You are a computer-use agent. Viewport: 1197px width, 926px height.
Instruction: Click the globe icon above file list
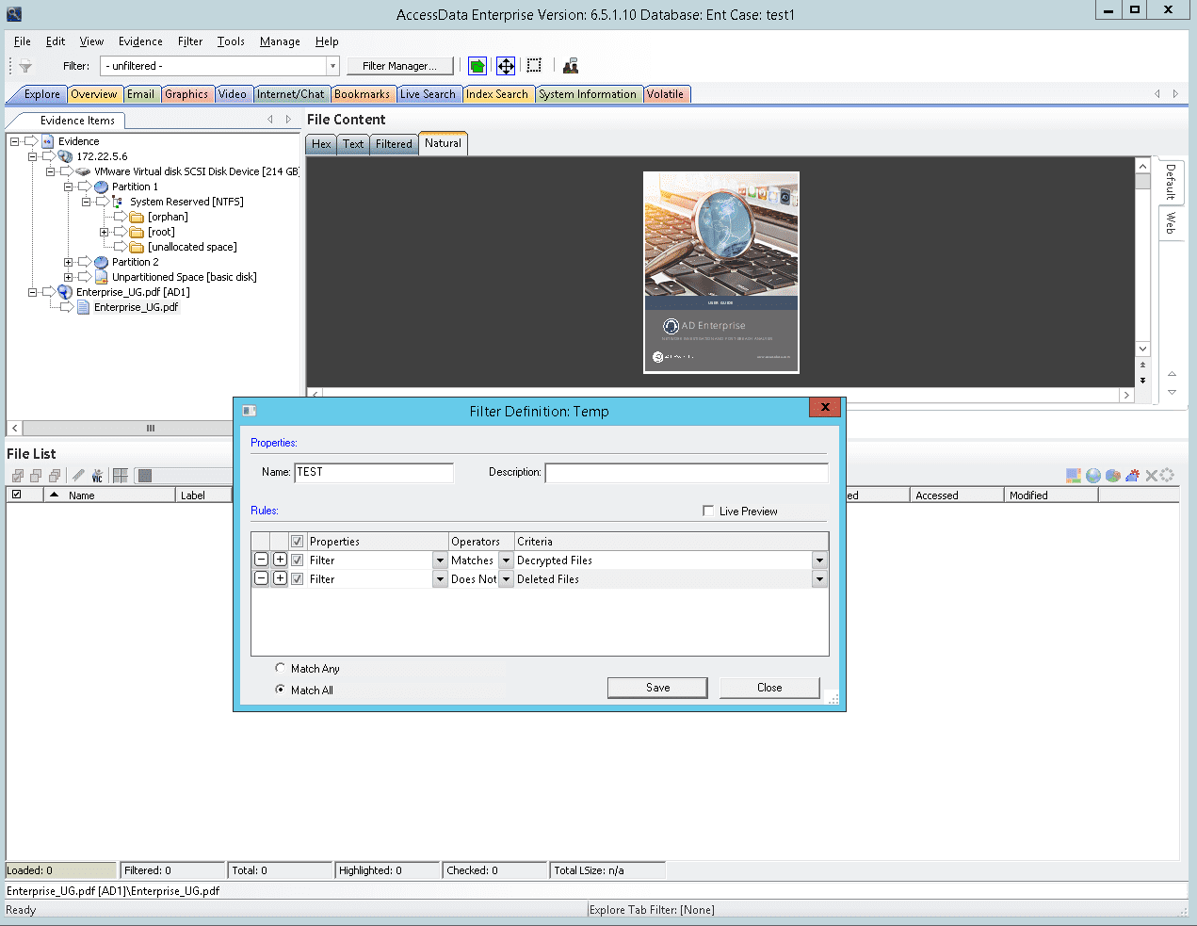click(x=1092, y=476)
